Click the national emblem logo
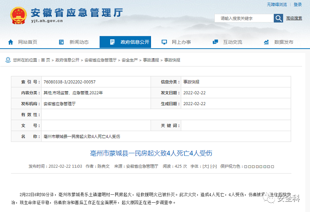Screen dimensions: 310x212 (19, 15)
